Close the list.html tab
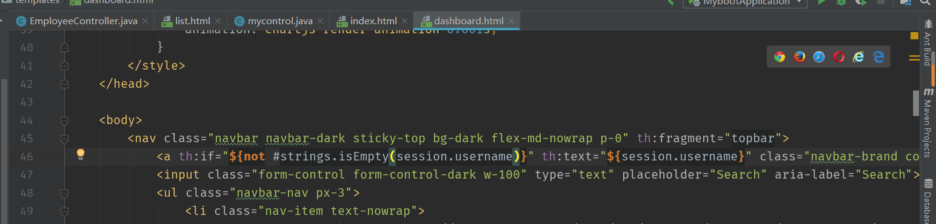The image size is (936, 224). [218, 21]
